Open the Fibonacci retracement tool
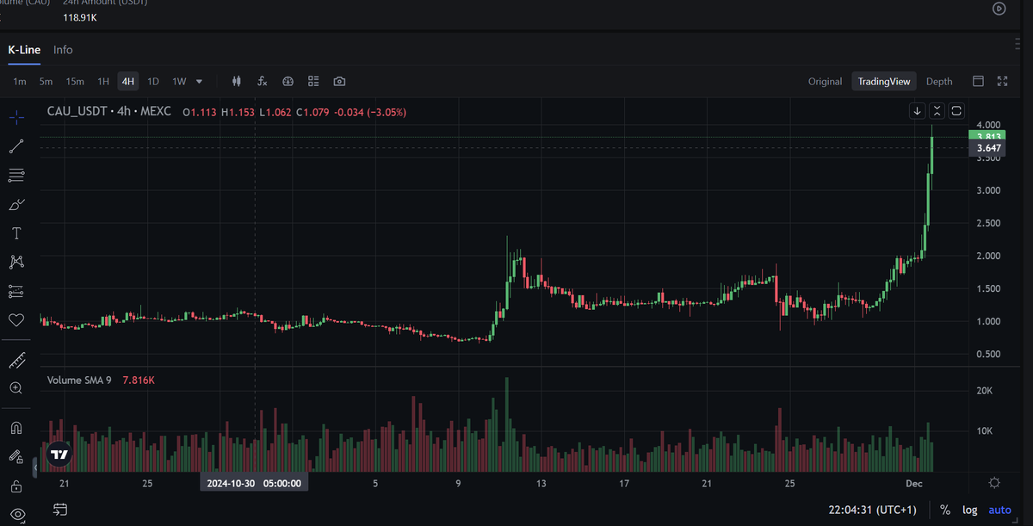 pos(15,176)
